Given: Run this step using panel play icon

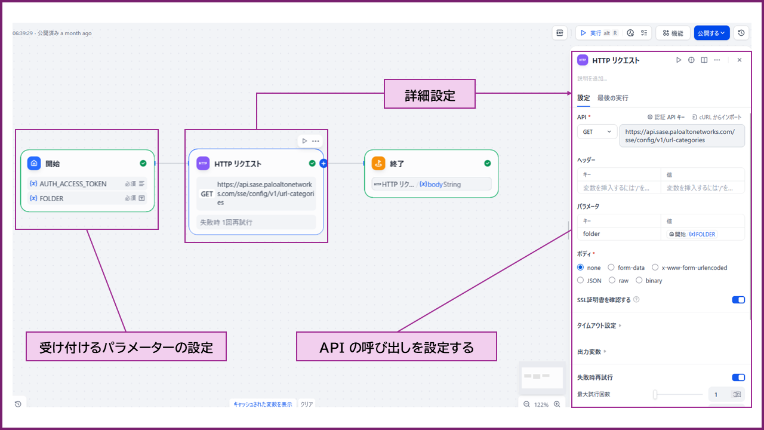Looking at the screenshot, I should tap(679, 60).
